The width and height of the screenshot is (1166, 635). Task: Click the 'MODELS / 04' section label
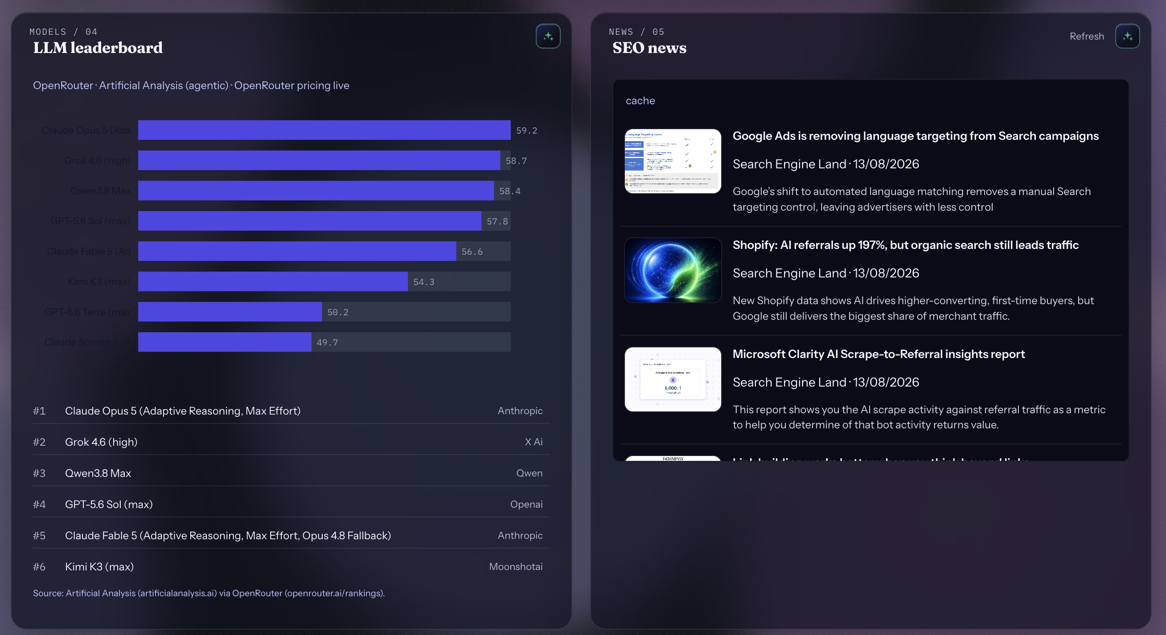pos(63,32)
